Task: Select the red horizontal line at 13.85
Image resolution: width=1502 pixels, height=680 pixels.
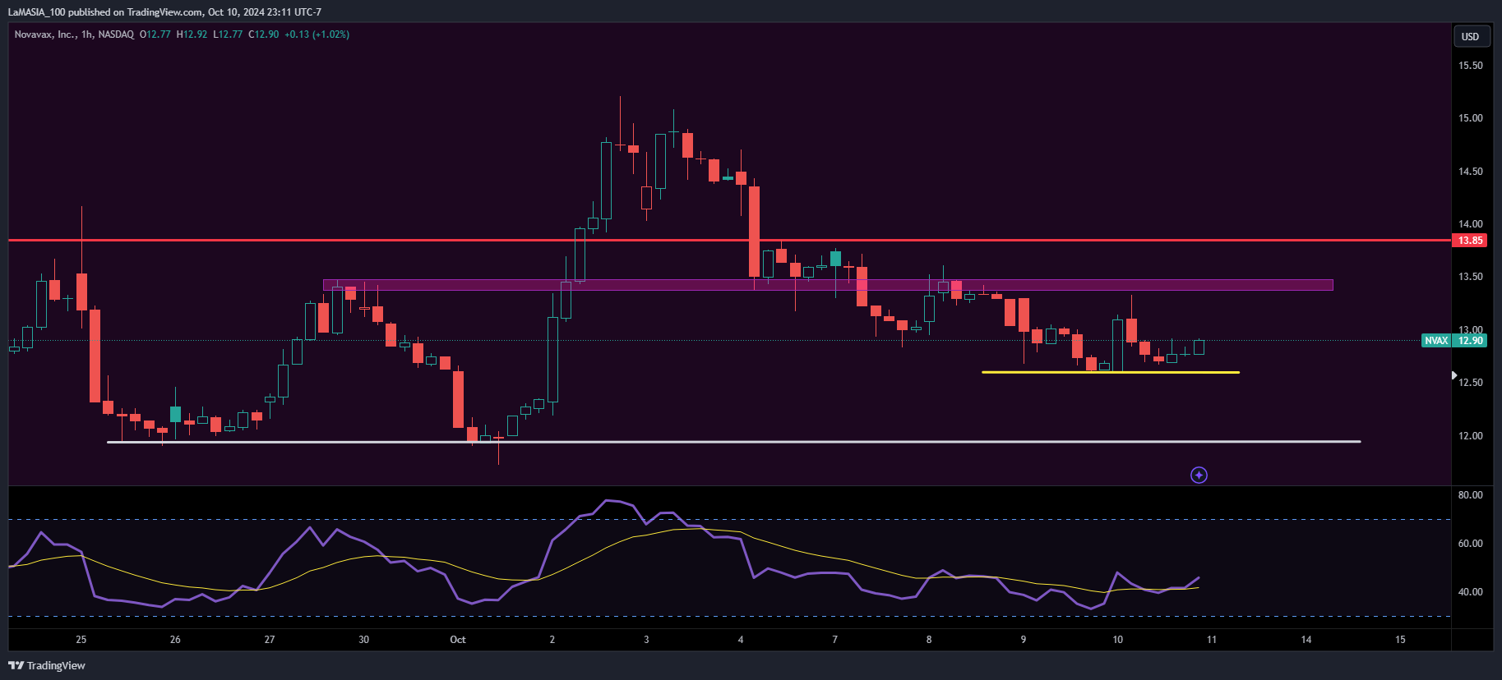Action: point(729,240)
